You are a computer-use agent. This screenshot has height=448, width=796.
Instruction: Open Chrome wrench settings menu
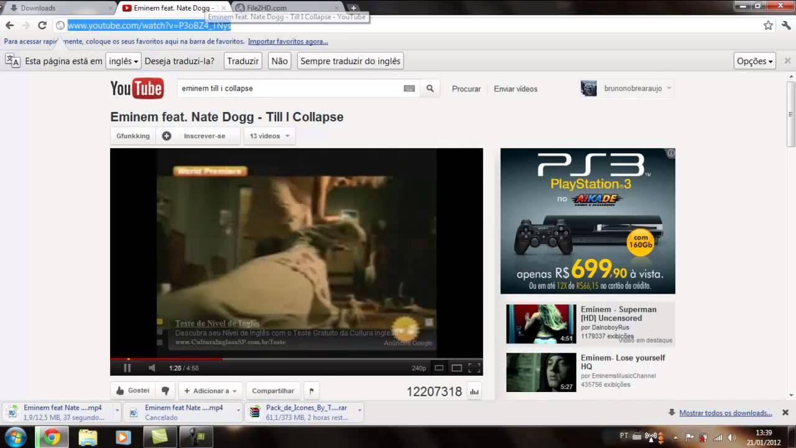click(x=786, y=26)
